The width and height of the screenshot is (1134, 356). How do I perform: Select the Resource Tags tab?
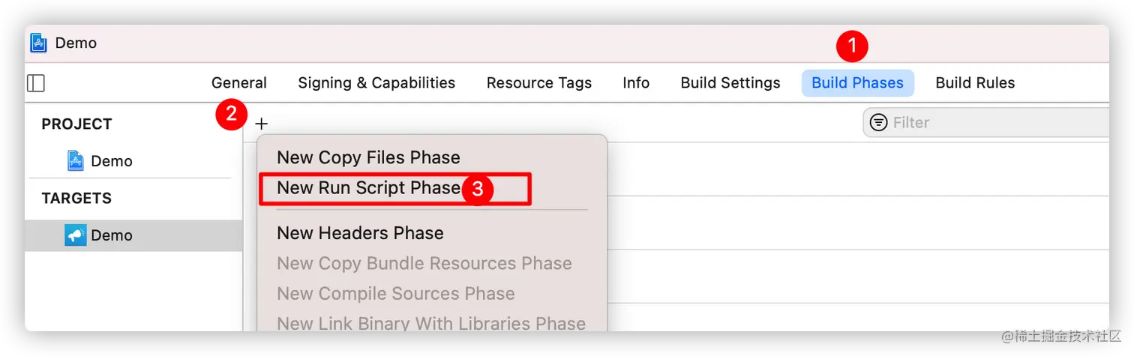(x=538, y=83)
